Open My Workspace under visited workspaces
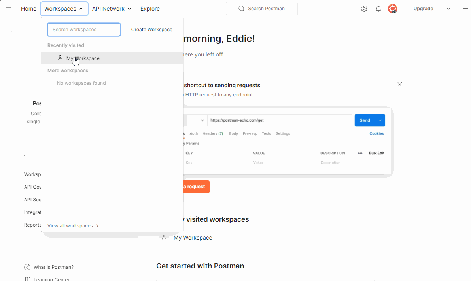This screenshot has height=281, width=471. tap(193, 238)
